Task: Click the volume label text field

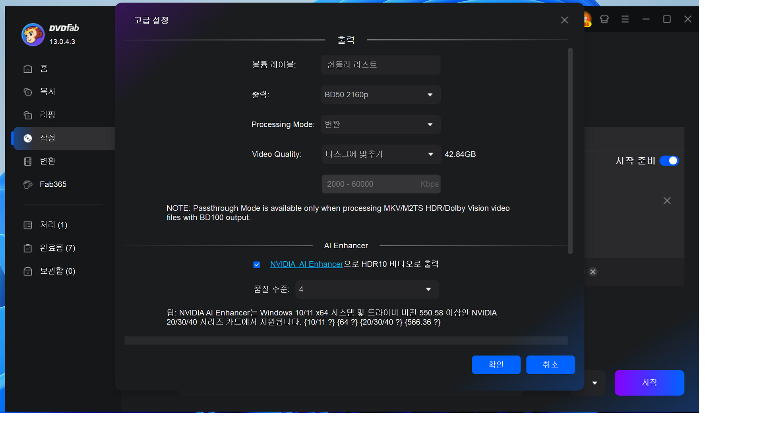Action: (x=380, y=65)
